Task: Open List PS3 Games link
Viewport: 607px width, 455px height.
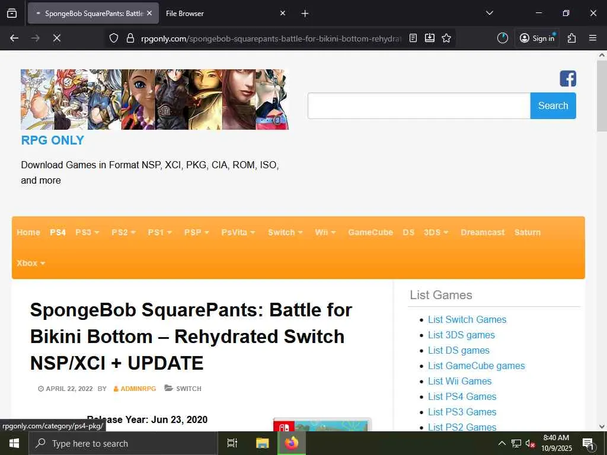Action: click(462, 412)
